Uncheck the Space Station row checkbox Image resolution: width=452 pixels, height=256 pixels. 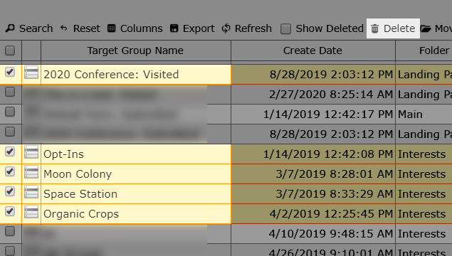(10, 191)
